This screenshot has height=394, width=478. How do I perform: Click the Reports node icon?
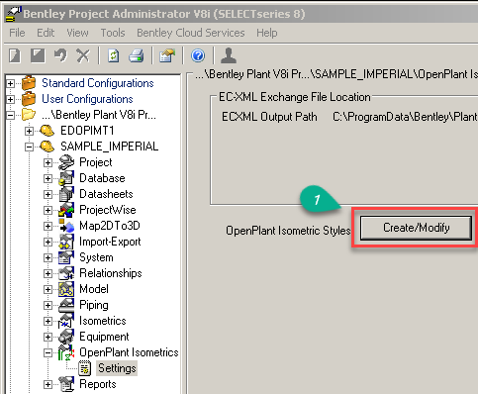[66, 384]
